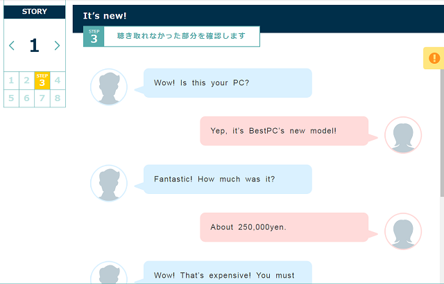Image resolution: width=444 pixels, height=284 pixels.
Task: Go to next story using right arrow
Action: tap(57, 46)
